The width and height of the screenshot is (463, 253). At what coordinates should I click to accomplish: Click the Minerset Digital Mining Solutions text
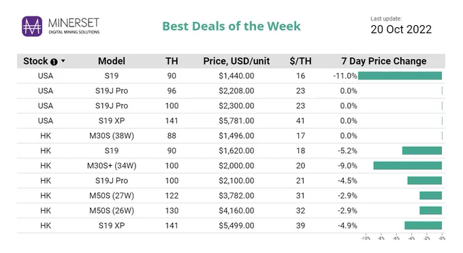(x=74, y=26)
